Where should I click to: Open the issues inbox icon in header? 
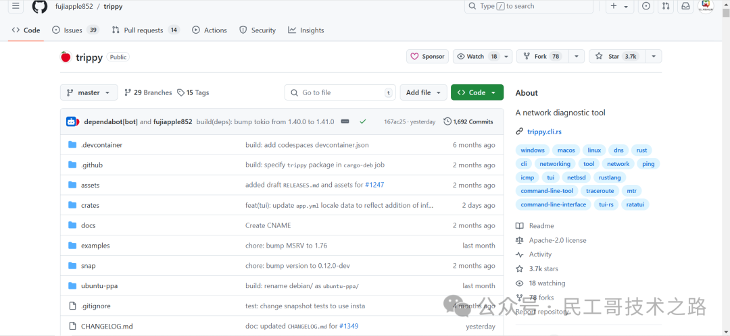646,6
